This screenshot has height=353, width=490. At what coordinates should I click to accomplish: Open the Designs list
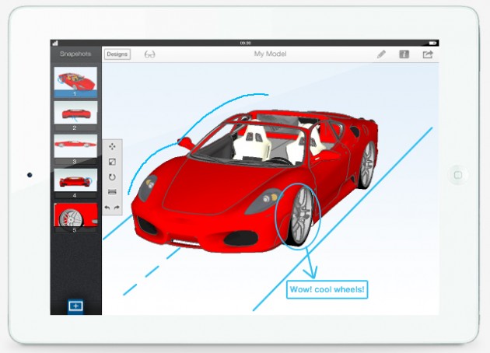click(x=117, y=54)
